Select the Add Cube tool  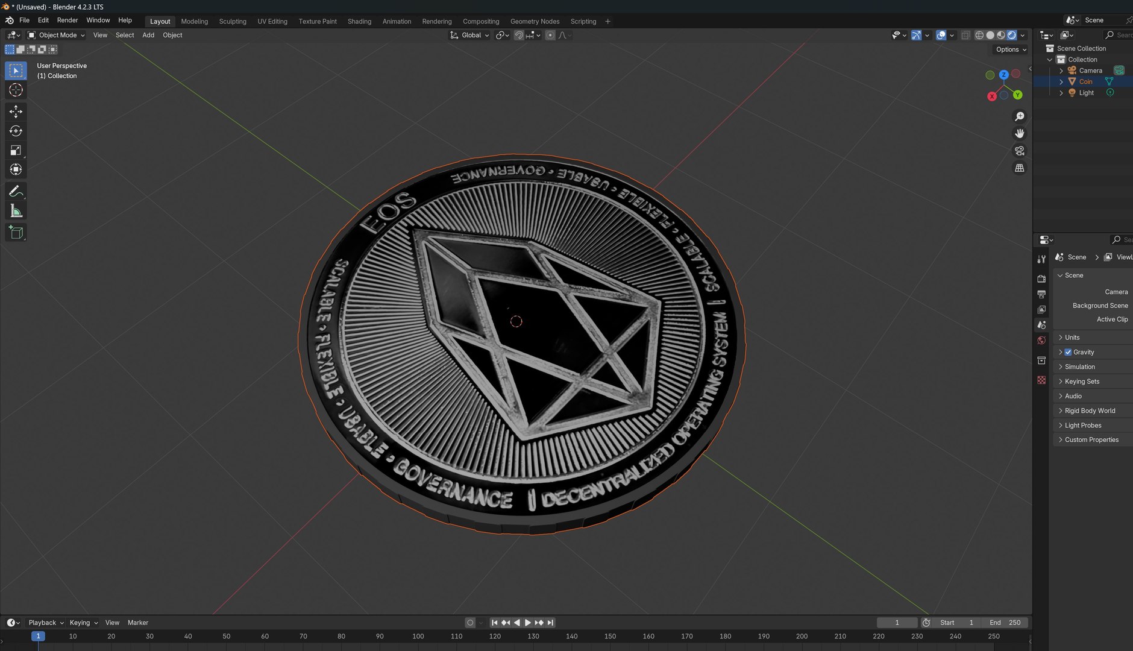(x=16, y=233)
